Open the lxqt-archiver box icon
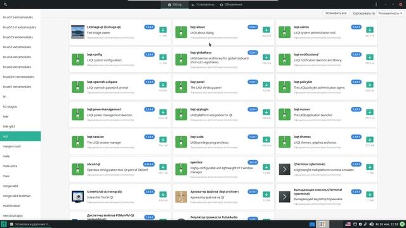This screenshot has height=228, width=406. click(181, 197)
